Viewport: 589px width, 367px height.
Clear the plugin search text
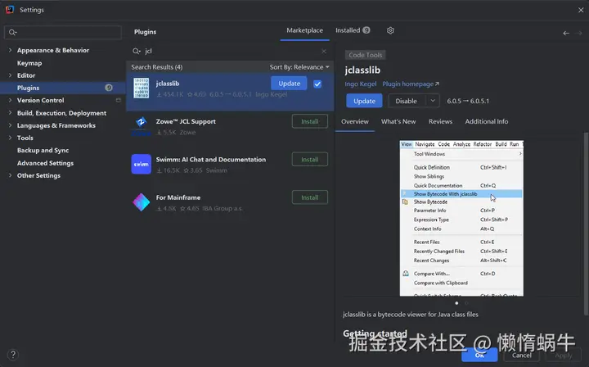(x=324, y=51)
